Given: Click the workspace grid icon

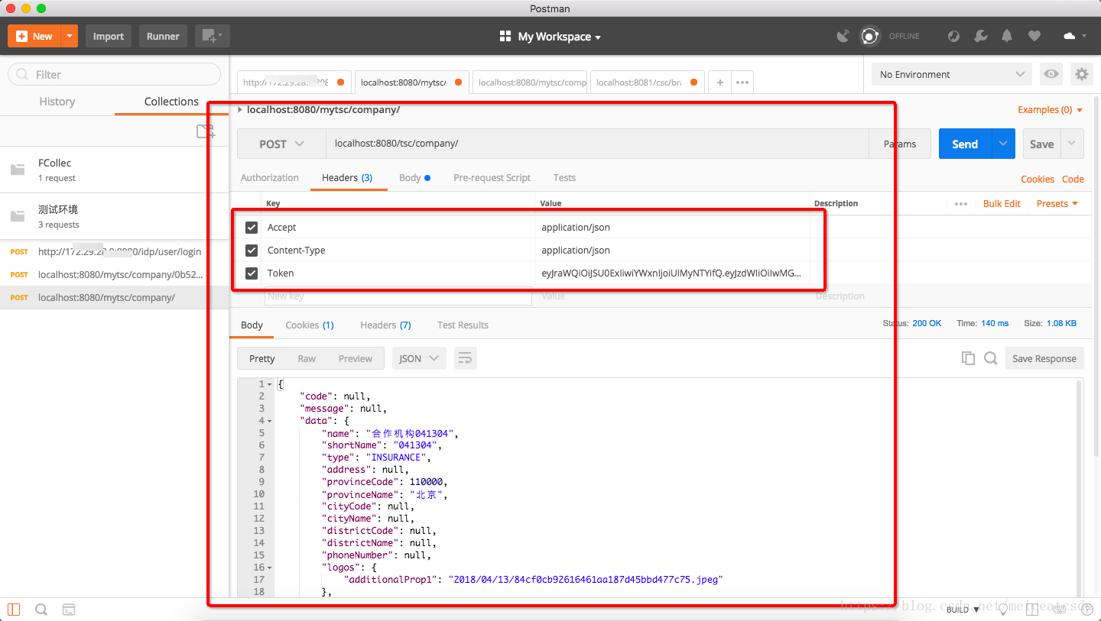Looking at the screenshot, I should (505, 37).
